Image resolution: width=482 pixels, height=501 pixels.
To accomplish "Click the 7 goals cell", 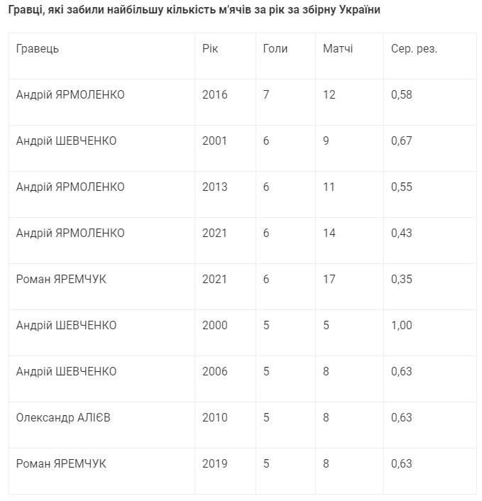I will coord(266,94).
